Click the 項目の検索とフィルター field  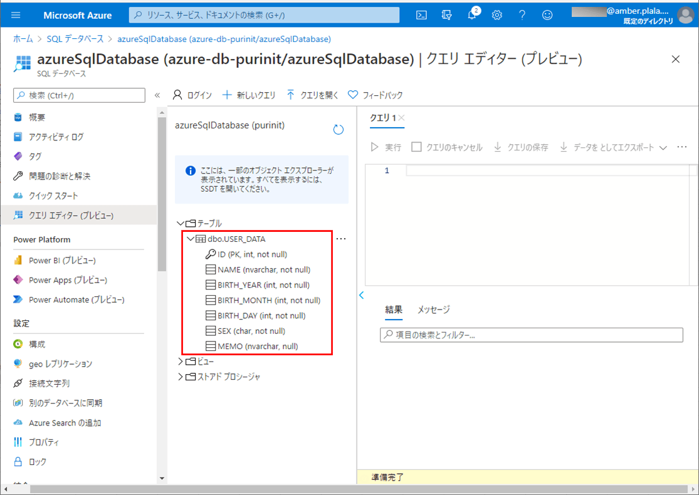[x=532, y=335]
